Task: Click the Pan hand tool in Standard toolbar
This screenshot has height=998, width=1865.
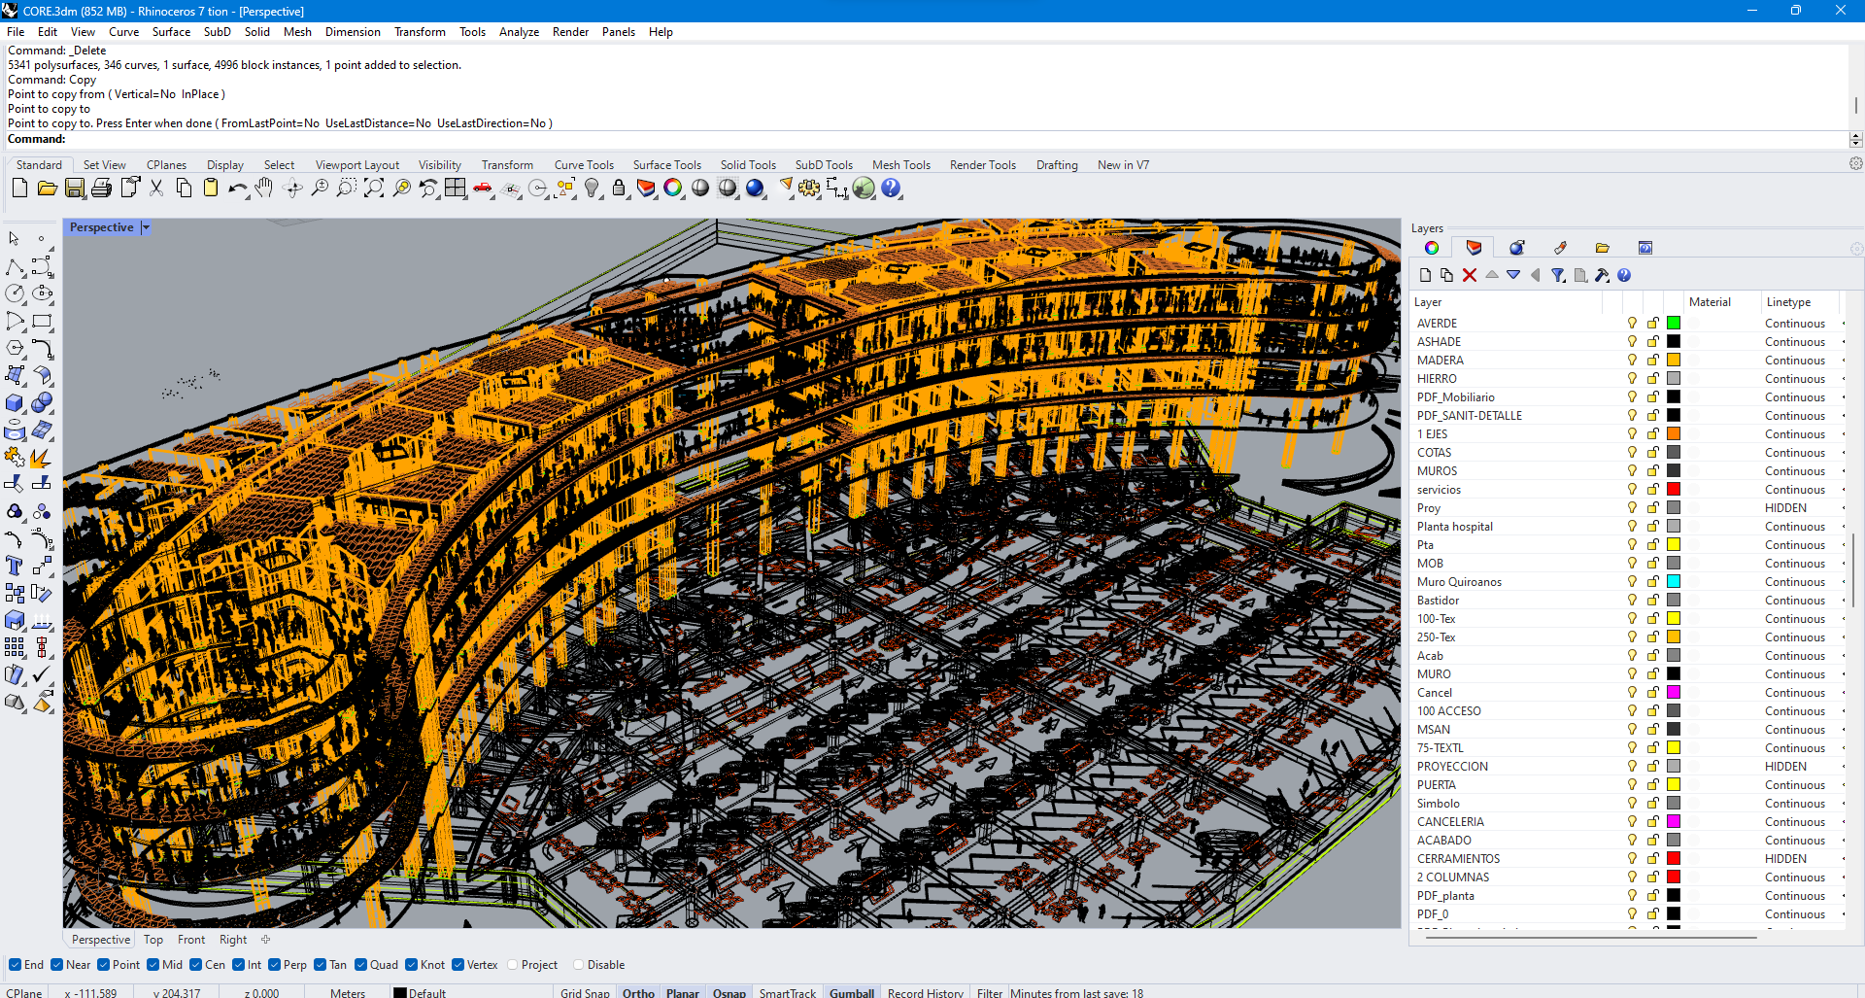Action: [x=264, y=189]
